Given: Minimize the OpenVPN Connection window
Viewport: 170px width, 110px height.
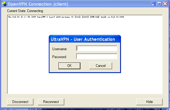Looking at the screenshot, I should click(153, 4).
